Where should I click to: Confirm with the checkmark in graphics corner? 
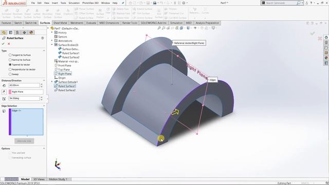point(313,33)
